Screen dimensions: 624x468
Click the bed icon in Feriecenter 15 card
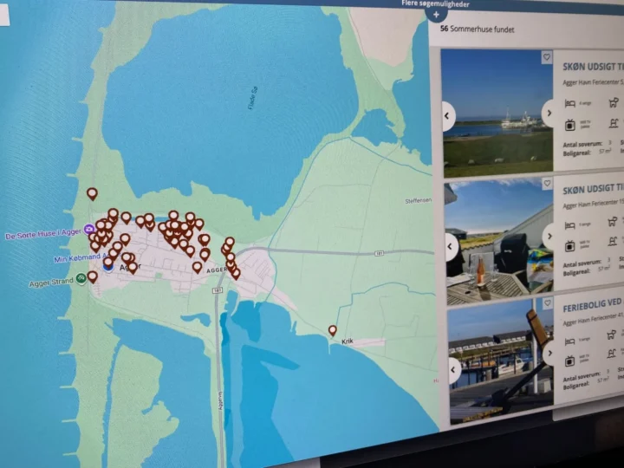pos(570,225)
